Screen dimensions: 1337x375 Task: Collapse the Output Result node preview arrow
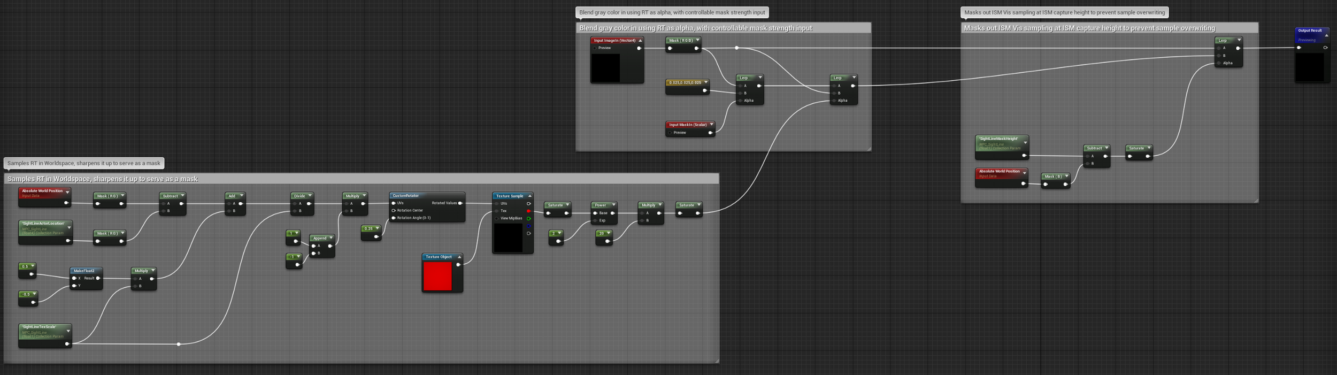[1326, 35]
